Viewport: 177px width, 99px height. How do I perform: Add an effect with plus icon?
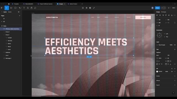pyautogui.click(x=175, y=81)
